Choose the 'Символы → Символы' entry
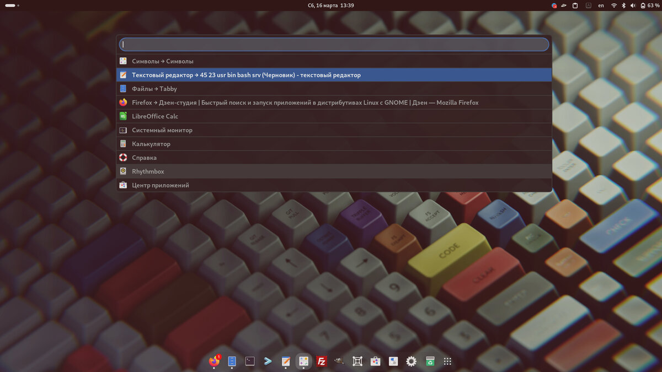This screenshot has width=662, height=372. tap(334, 61)
